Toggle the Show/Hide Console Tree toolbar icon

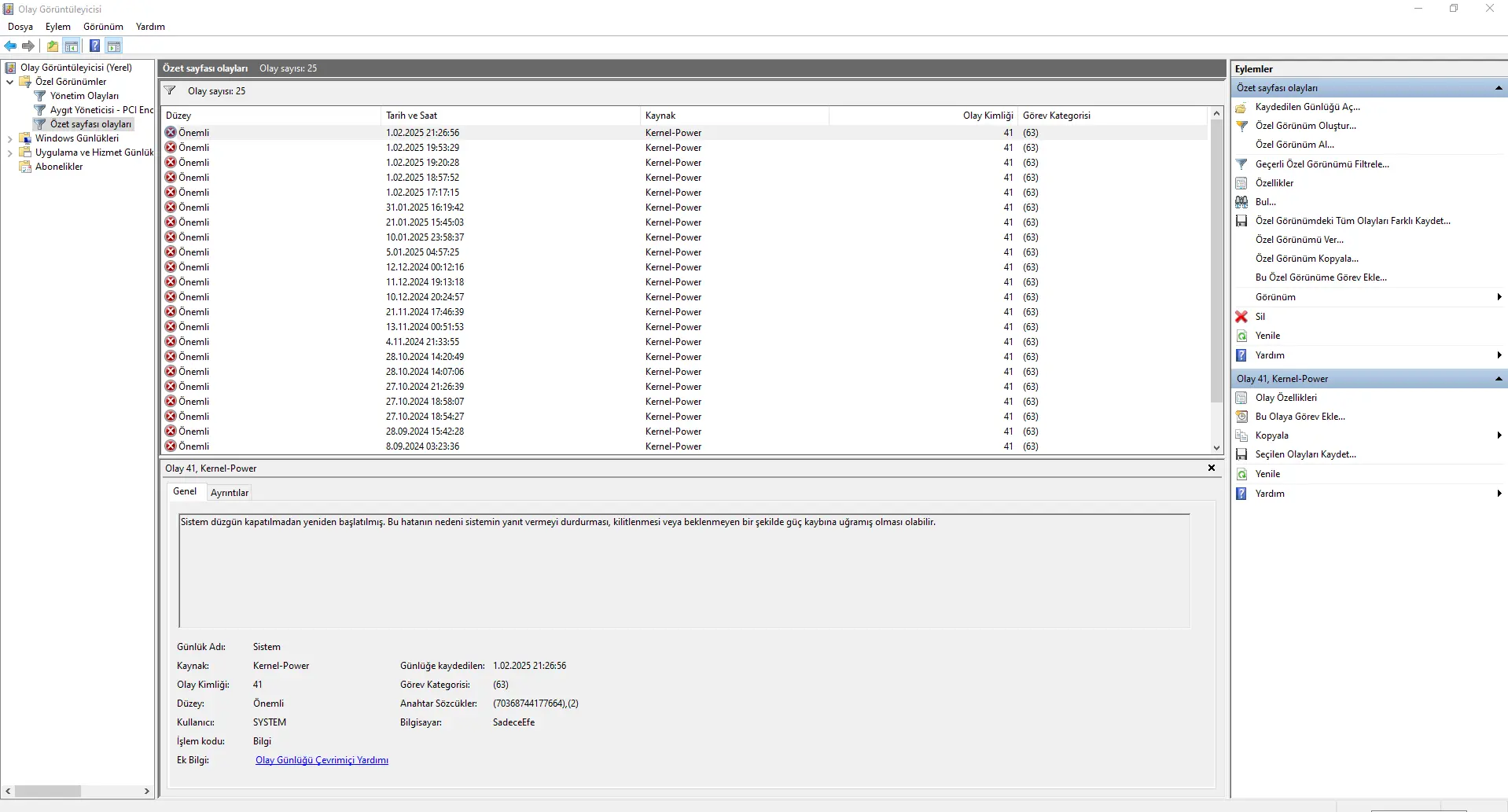click(x=72, y=46)
